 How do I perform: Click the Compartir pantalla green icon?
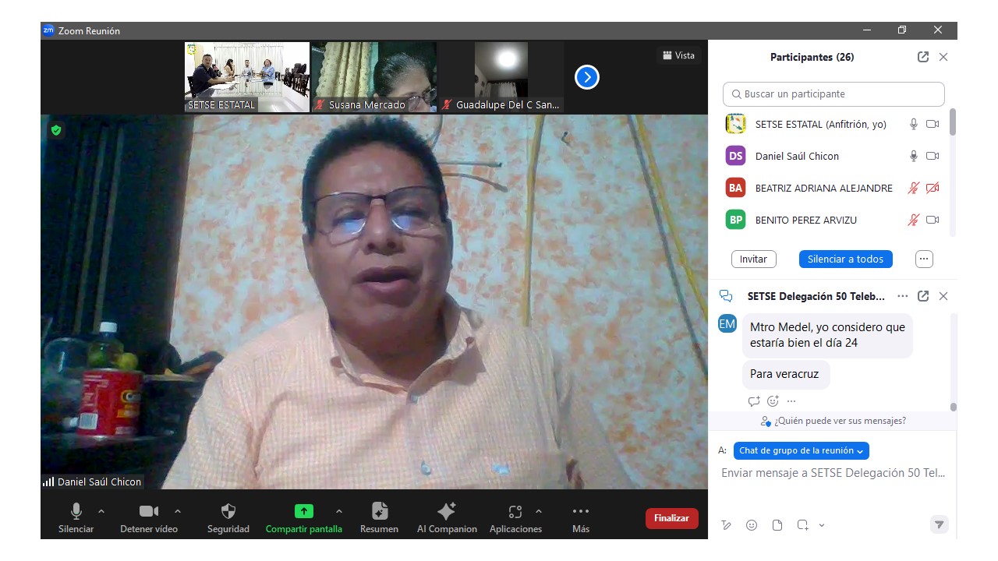coord(303,512)
